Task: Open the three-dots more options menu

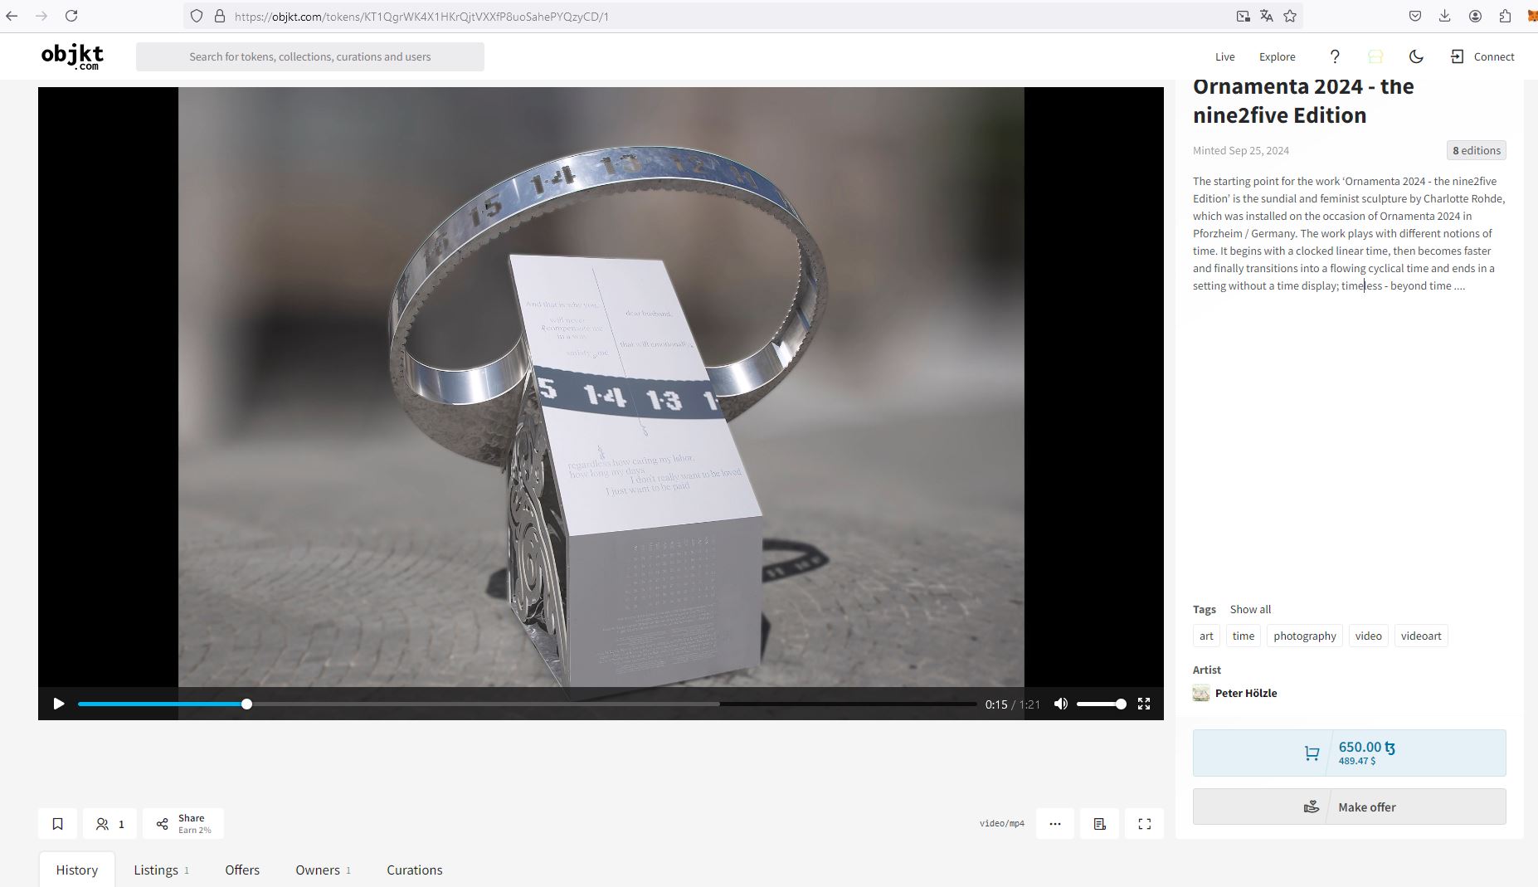Action: (x=1055, y=824)
